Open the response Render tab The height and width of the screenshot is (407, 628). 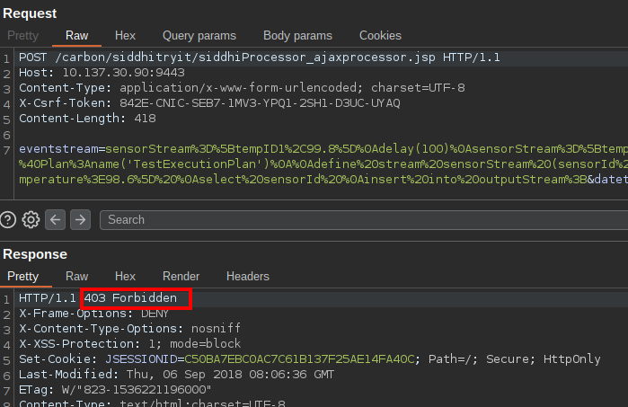click(181, 276)
